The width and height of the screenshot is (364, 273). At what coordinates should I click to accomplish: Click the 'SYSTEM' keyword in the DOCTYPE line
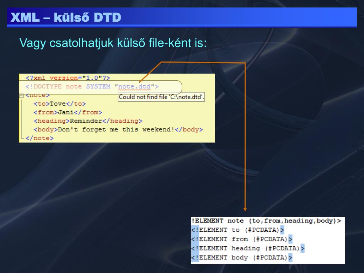coord(98,87)
